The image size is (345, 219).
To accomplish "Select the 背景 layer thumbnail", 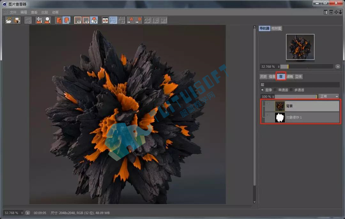I will click(280, 106).
